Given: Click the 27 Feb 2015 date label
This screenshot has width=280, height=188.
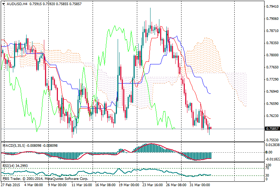Looking at the screenshot, I should click(10, 185).
